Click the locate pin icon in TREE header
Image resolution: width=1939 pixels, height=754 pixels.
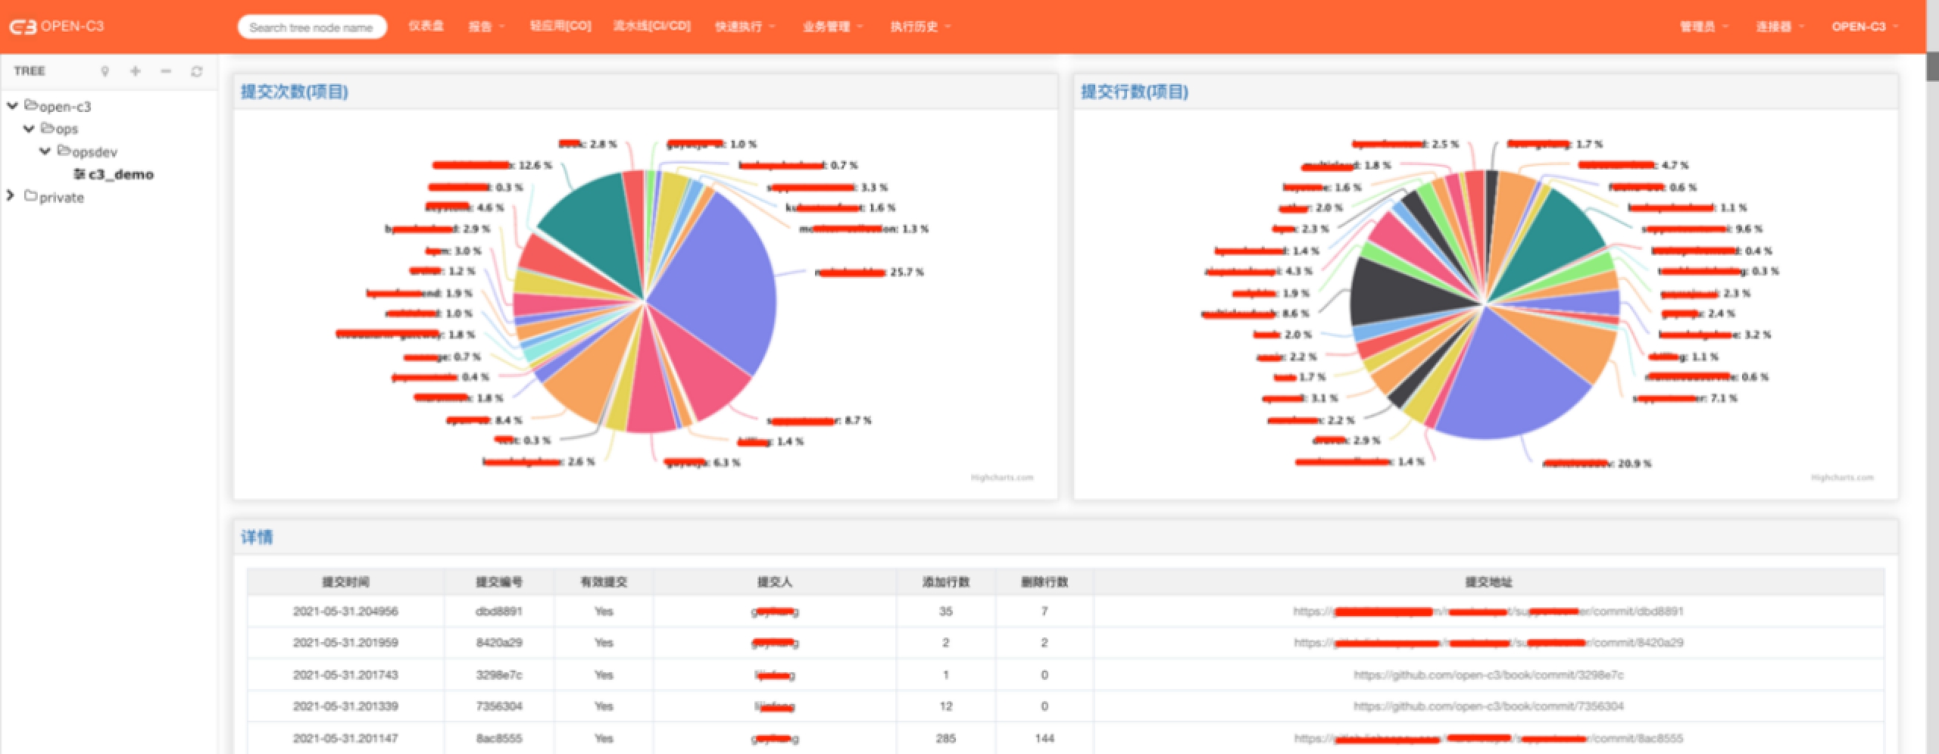105,71
